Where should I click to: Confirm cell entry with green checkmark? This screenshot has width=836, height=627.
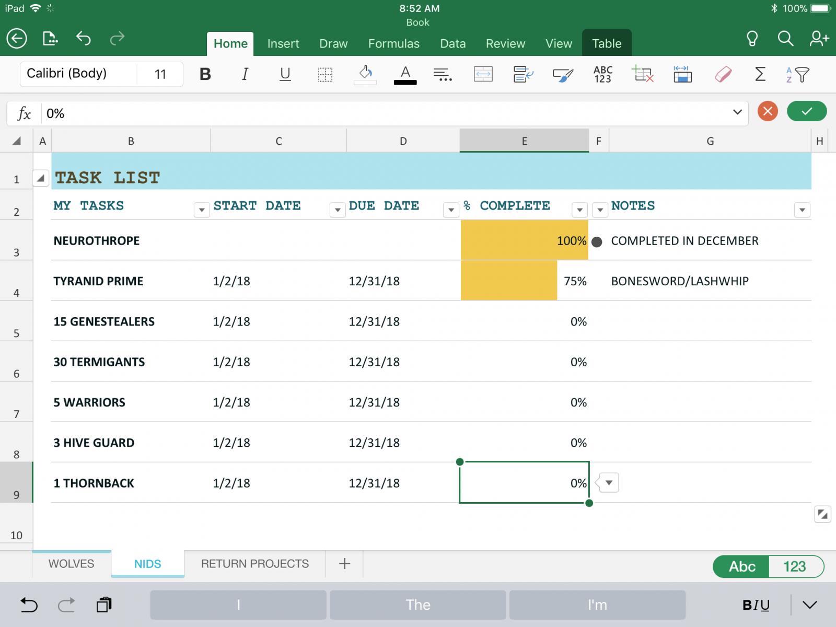point(807,111)
